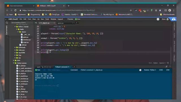This screenshot has height=102, width=181.
Task: Open the Chrome three-dot menu
Action: (x=174, y=10)
